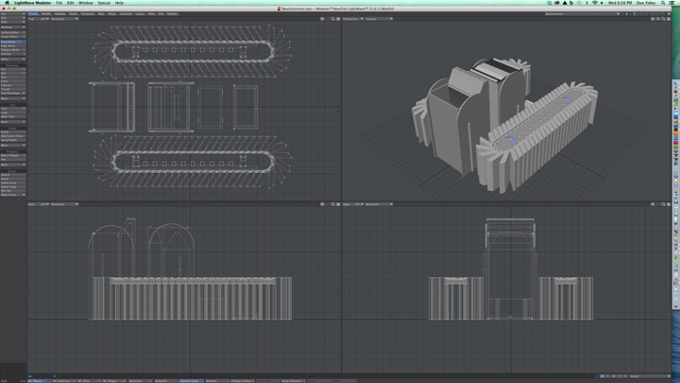The image size is (680, 383).
Task: Click the pan icon in Perspective viewport
Action: point(653,19)
